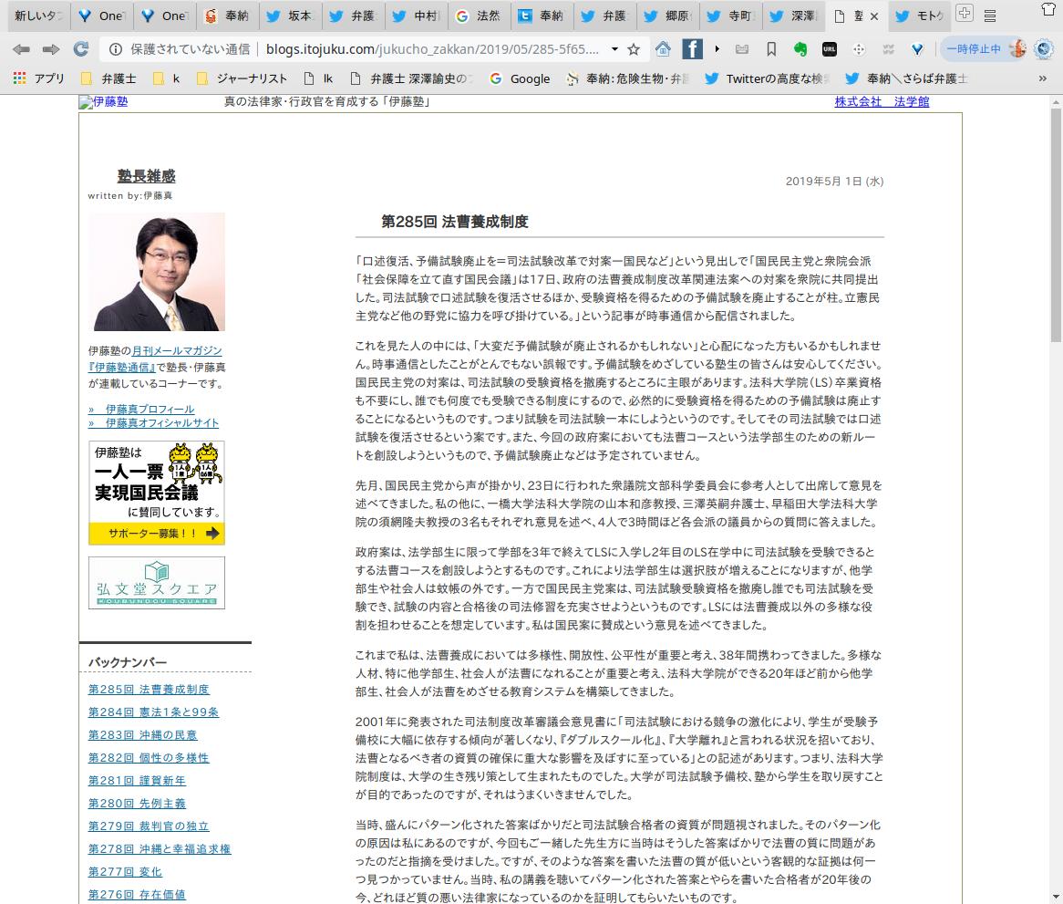Open the home page icon
Image resolution: width=1063 pixels, height=904 pixels.
point(663,49)
